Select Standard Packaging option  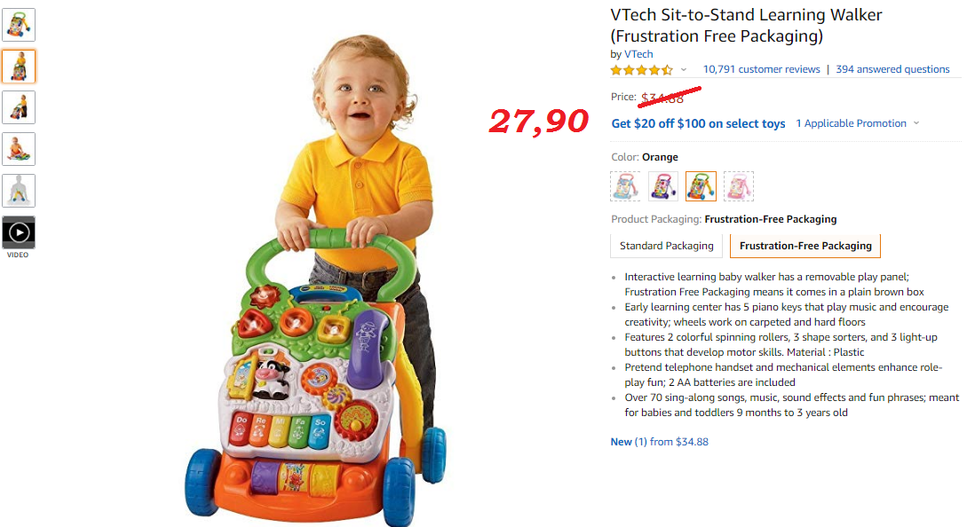(666, 246)
